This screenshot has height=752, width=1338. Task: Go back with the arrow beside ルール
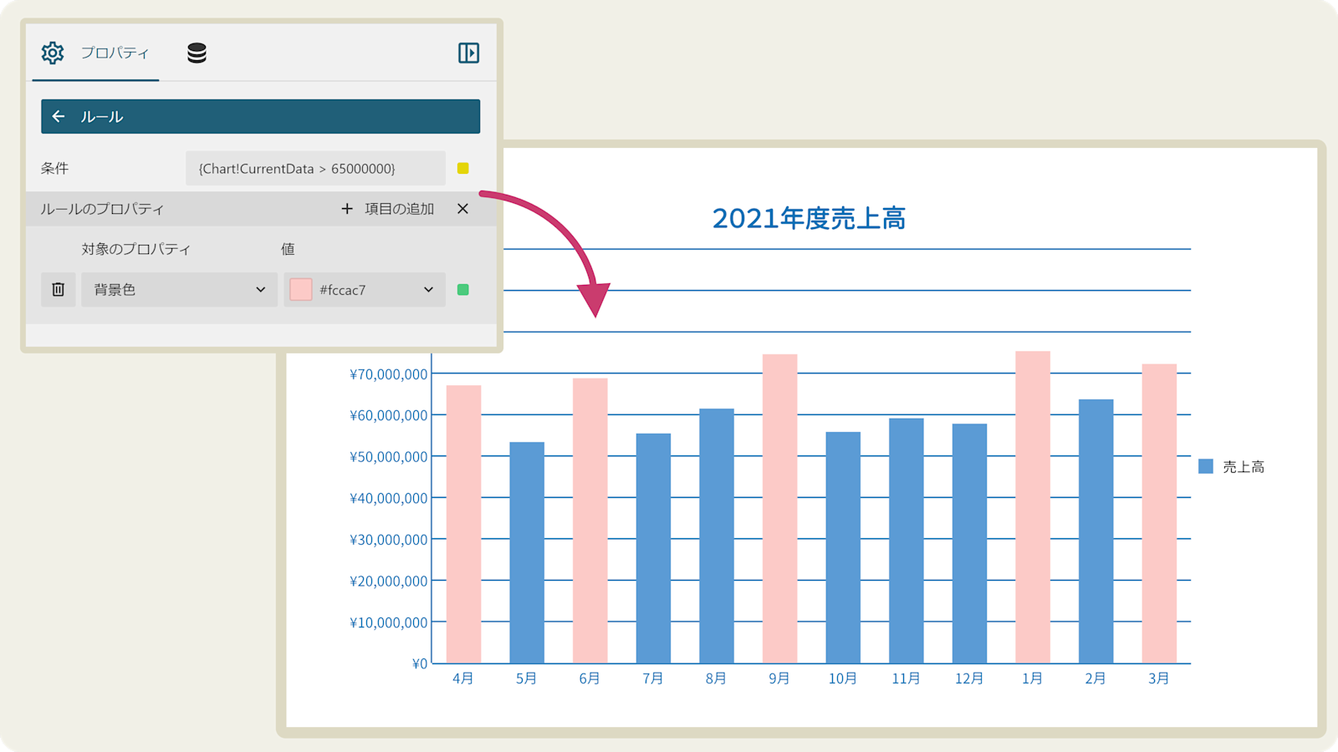point(59,116)
